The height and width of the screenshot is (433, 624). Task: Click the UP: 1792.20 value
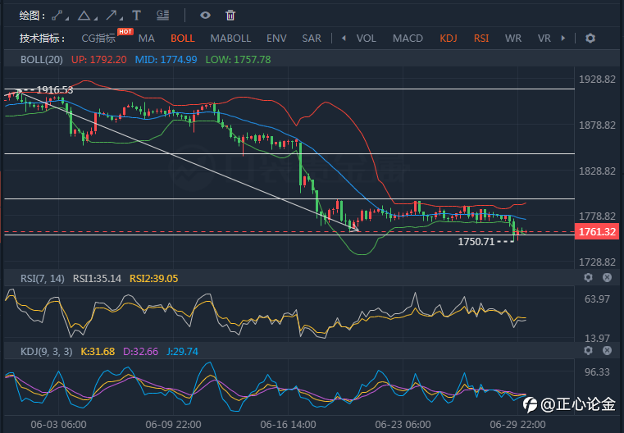[98, 60]
